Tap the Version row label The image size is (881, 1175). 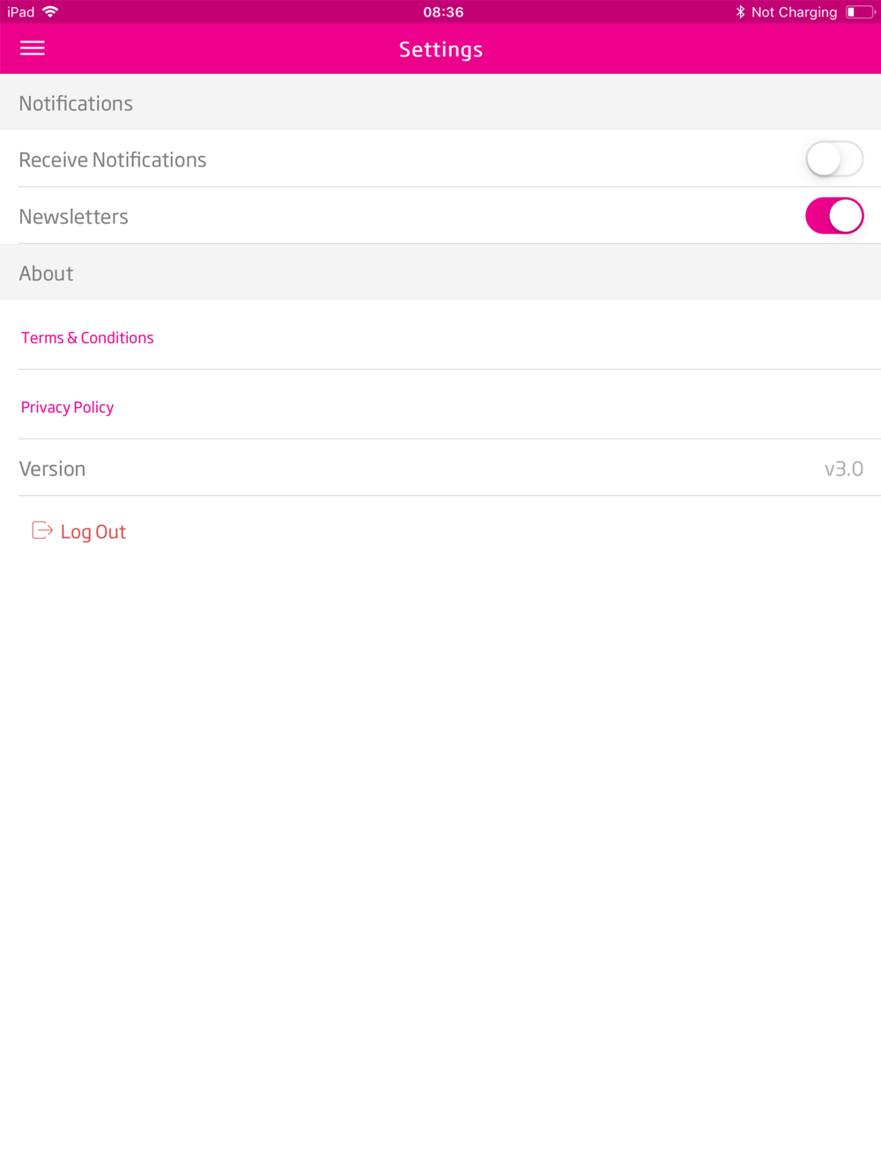point(52,469)
